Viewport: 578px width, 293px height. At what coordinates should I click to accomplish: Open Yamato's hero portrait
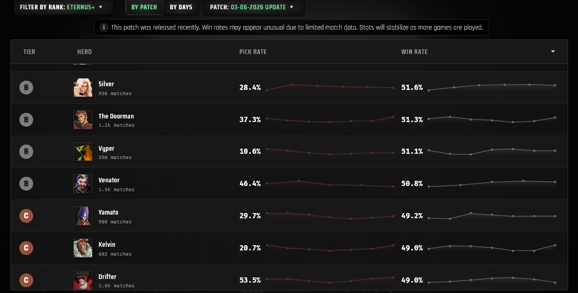(83, 216)
